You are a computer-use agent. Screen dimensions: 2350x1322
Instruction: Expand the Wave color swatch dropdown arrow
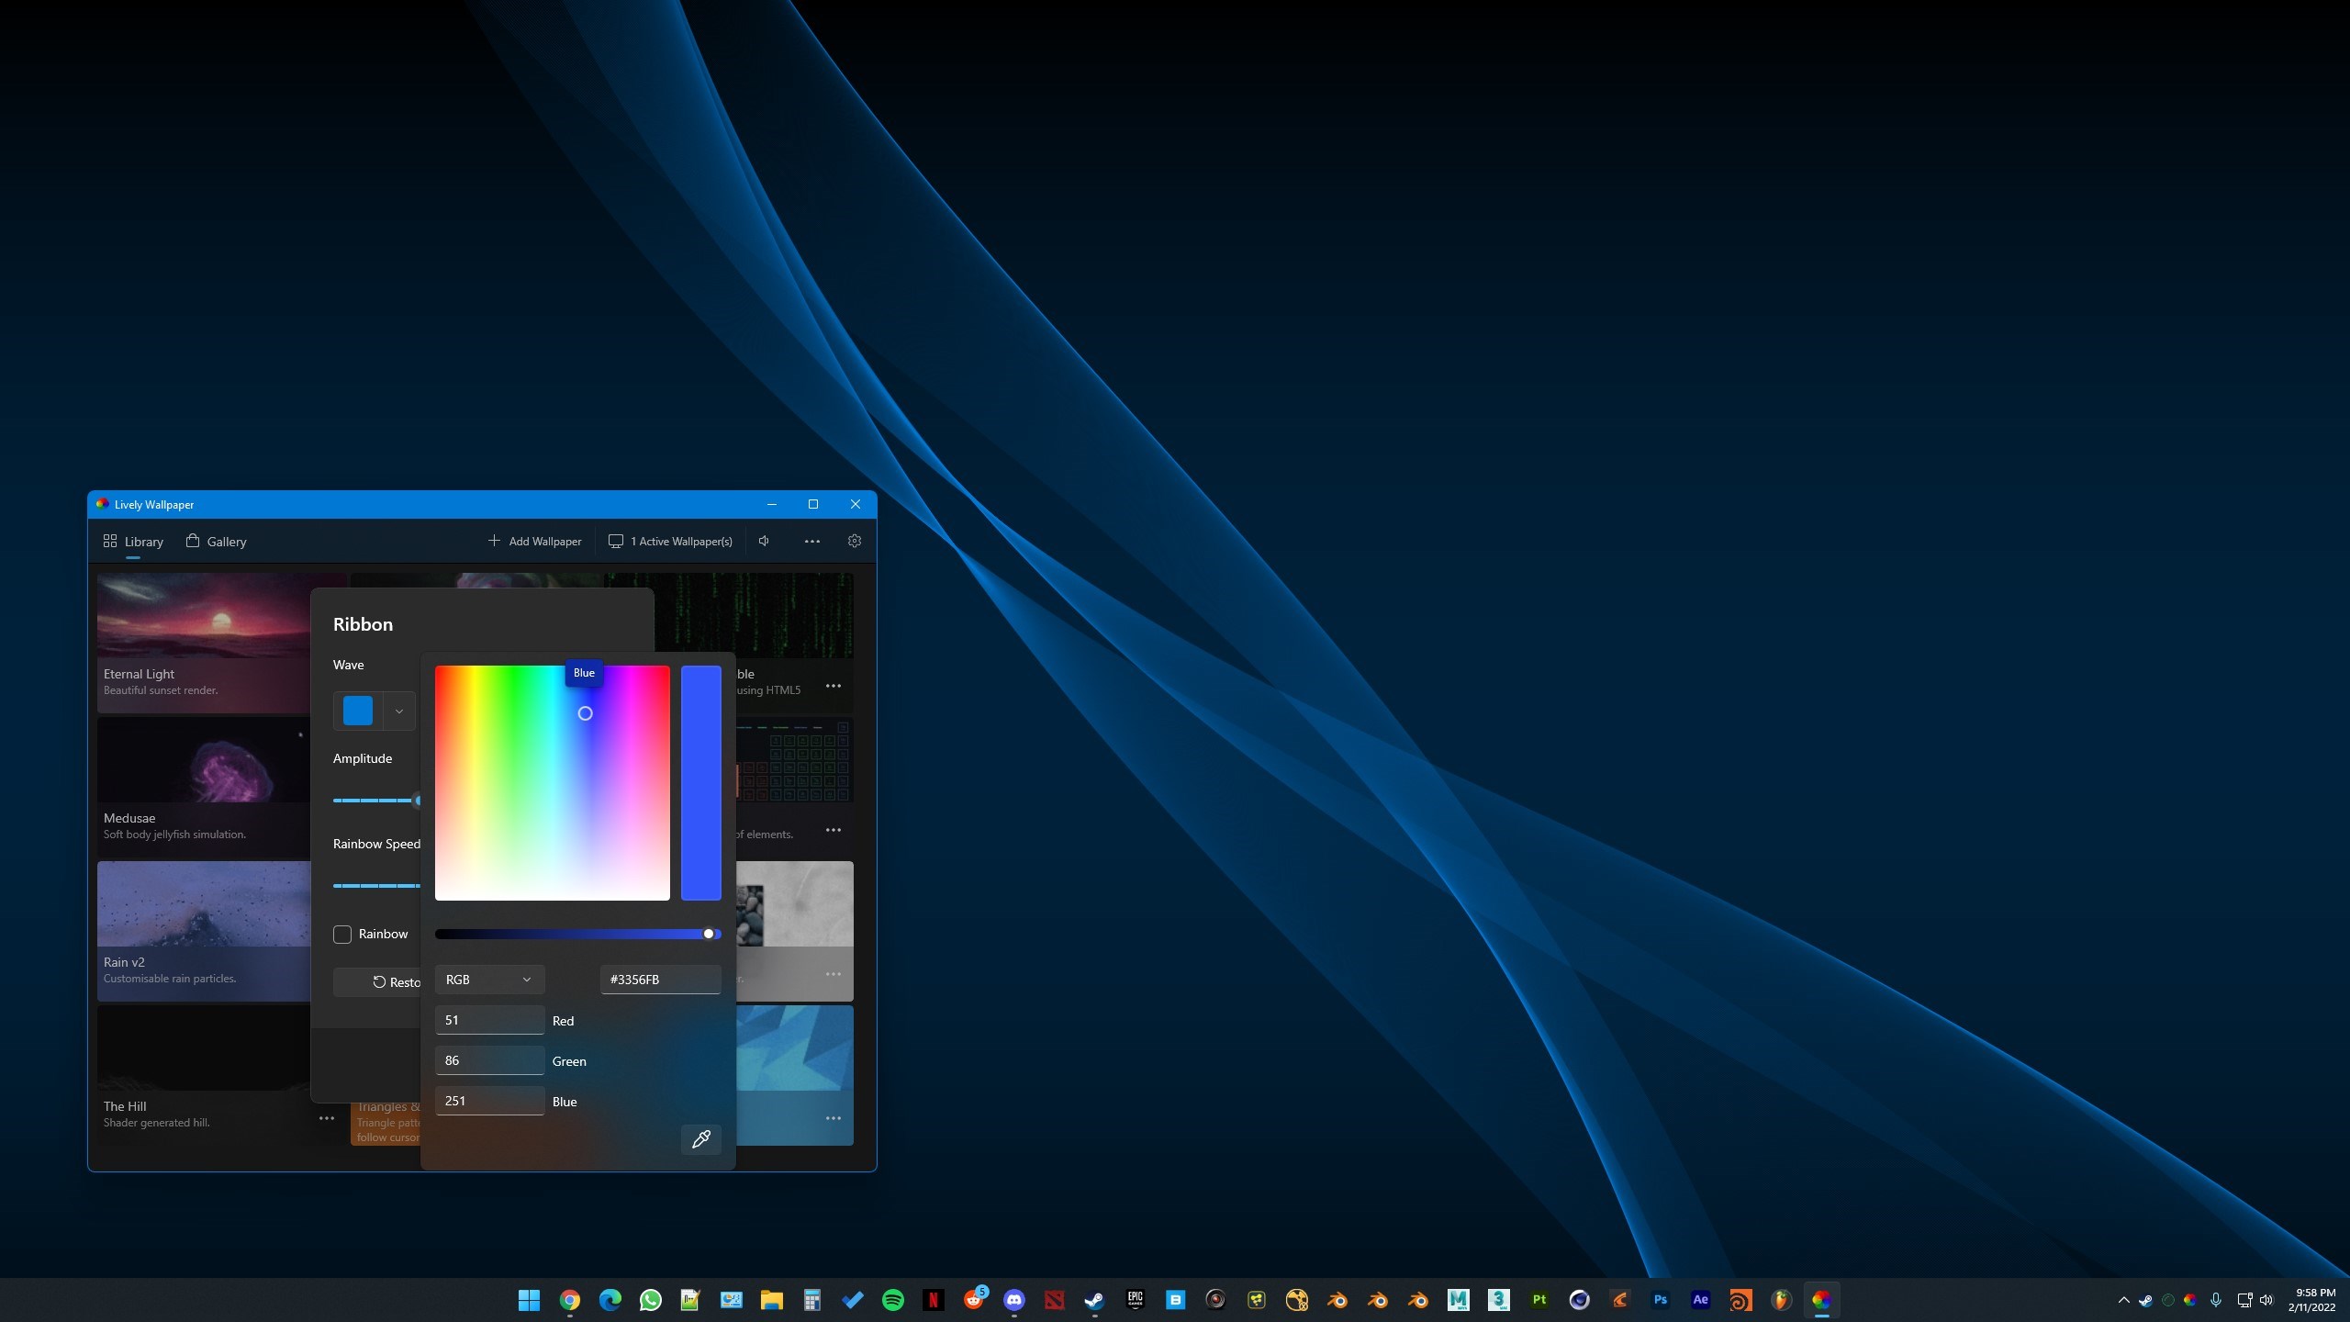399,711
